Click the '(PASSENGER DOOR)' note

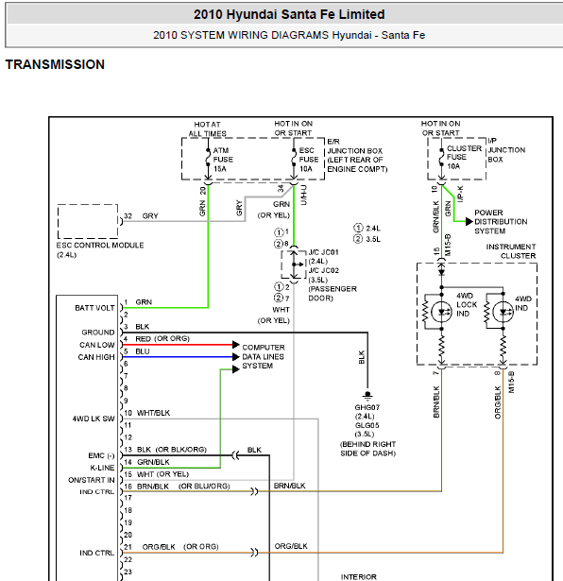[333, 294]
